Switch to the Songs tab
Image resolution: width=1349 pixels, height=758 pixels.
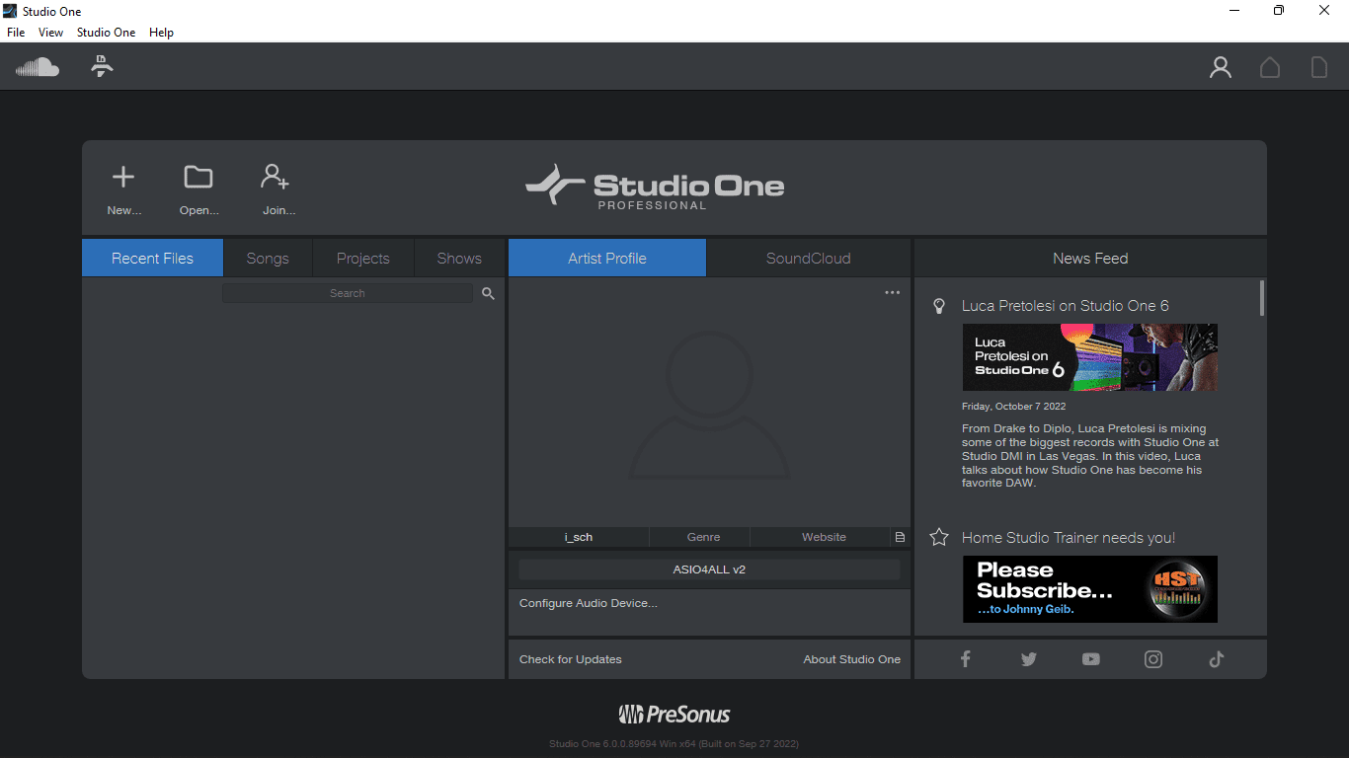(268, 259)
